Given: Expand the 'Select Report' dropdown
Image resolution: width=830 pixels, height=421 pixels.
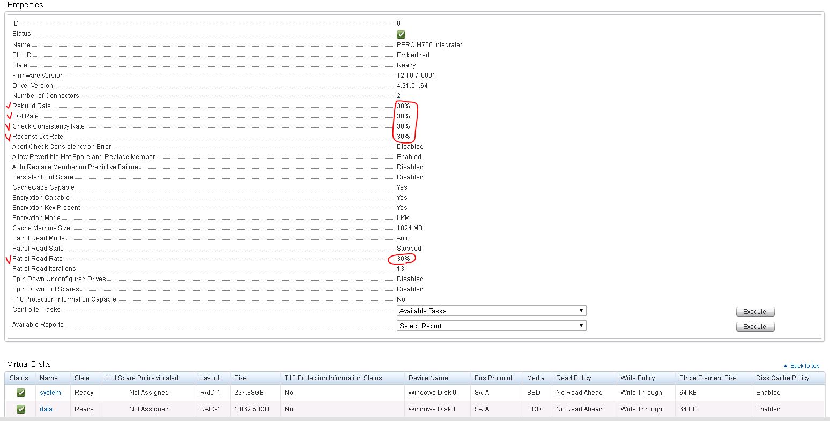Looking at the screenshot, I should [491, 326].
